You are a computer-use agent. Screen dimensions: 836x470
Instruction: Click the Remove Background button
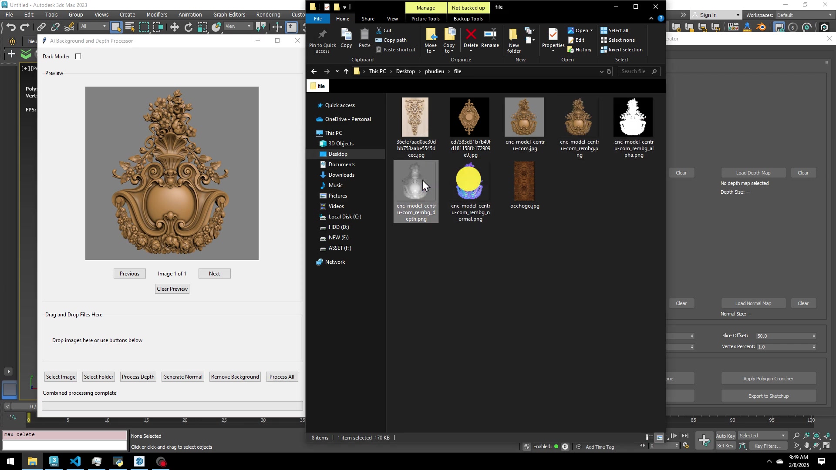[235, 376]
